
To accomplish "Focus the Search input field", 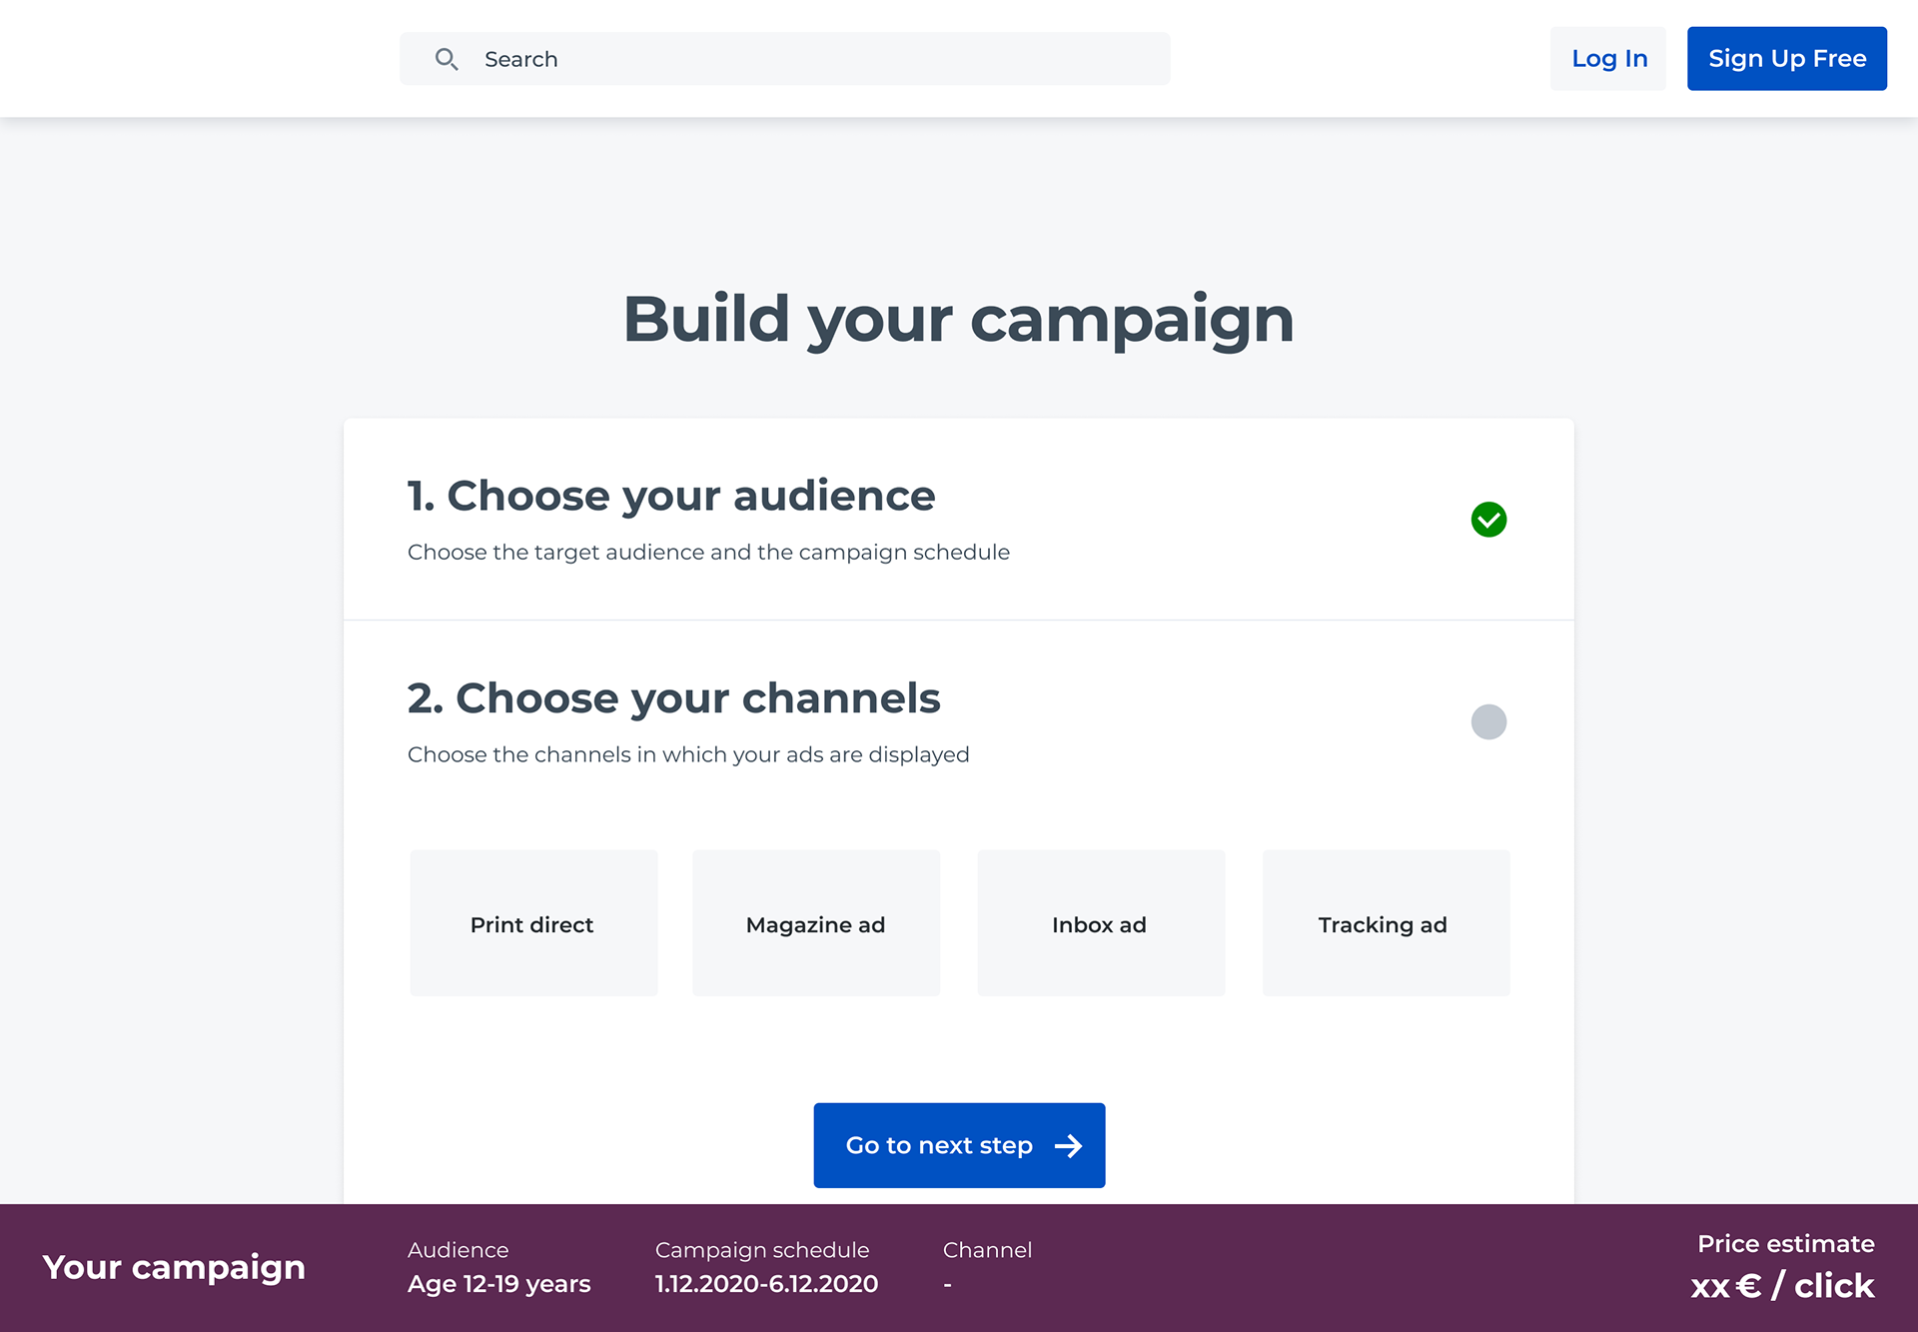I will click(784, 59).
